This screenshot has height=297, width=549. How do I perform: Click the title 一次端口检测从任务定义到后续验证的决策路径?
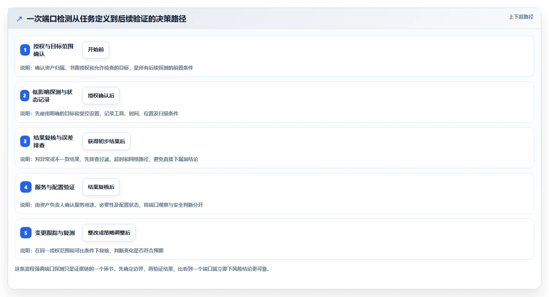click(x=106, y=19)
